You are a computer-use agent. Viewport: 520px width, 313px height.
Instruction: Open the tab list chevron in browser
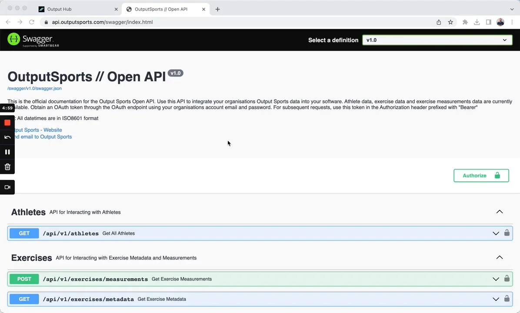(512, 9)
